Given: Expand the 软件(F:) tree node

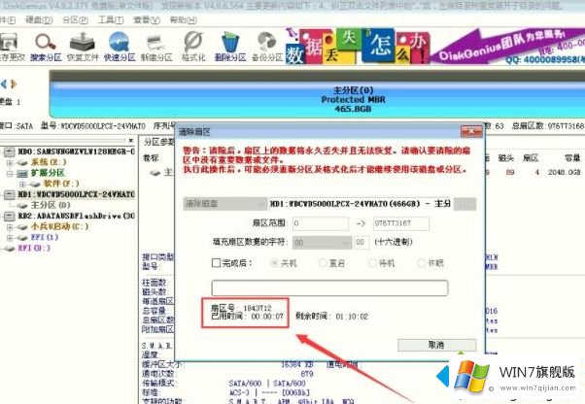Looking at the screenshot, I should click(22, 185).
